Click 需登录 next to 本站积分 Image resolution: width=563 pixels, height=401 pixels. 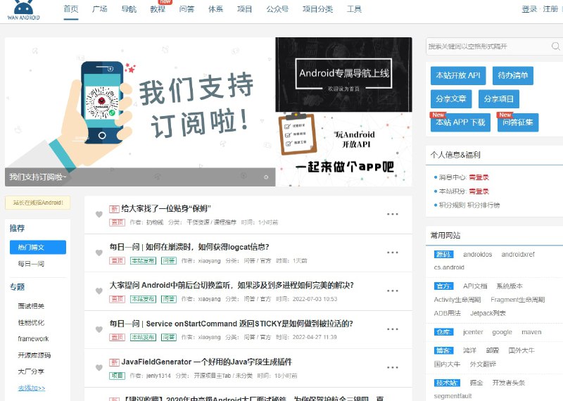coord(479,191)
